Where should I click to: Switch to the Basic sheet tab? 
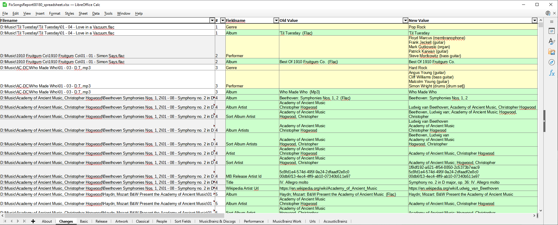[84, 221]
